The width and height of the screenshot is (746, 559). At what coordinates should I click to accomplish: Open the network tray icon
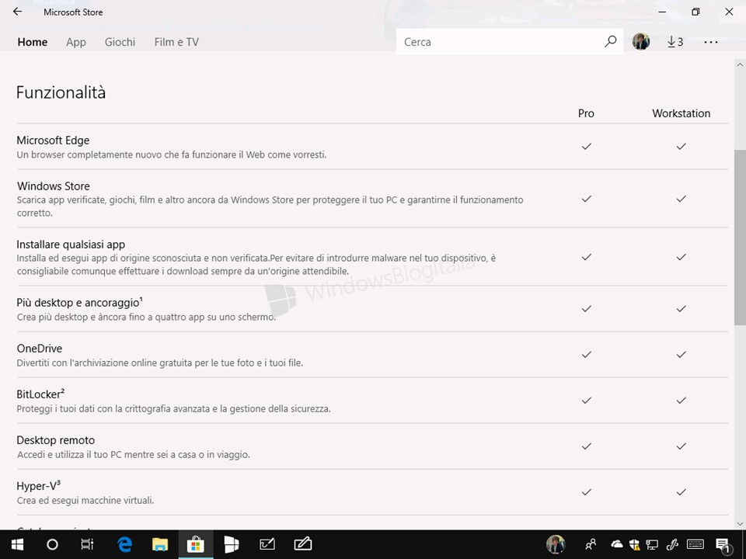click(652, 544)
